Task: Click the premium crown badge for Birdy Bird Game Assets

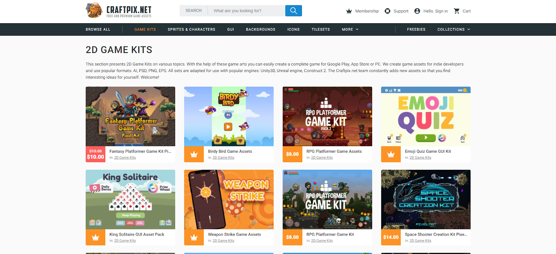Action: tap(194, 154)
